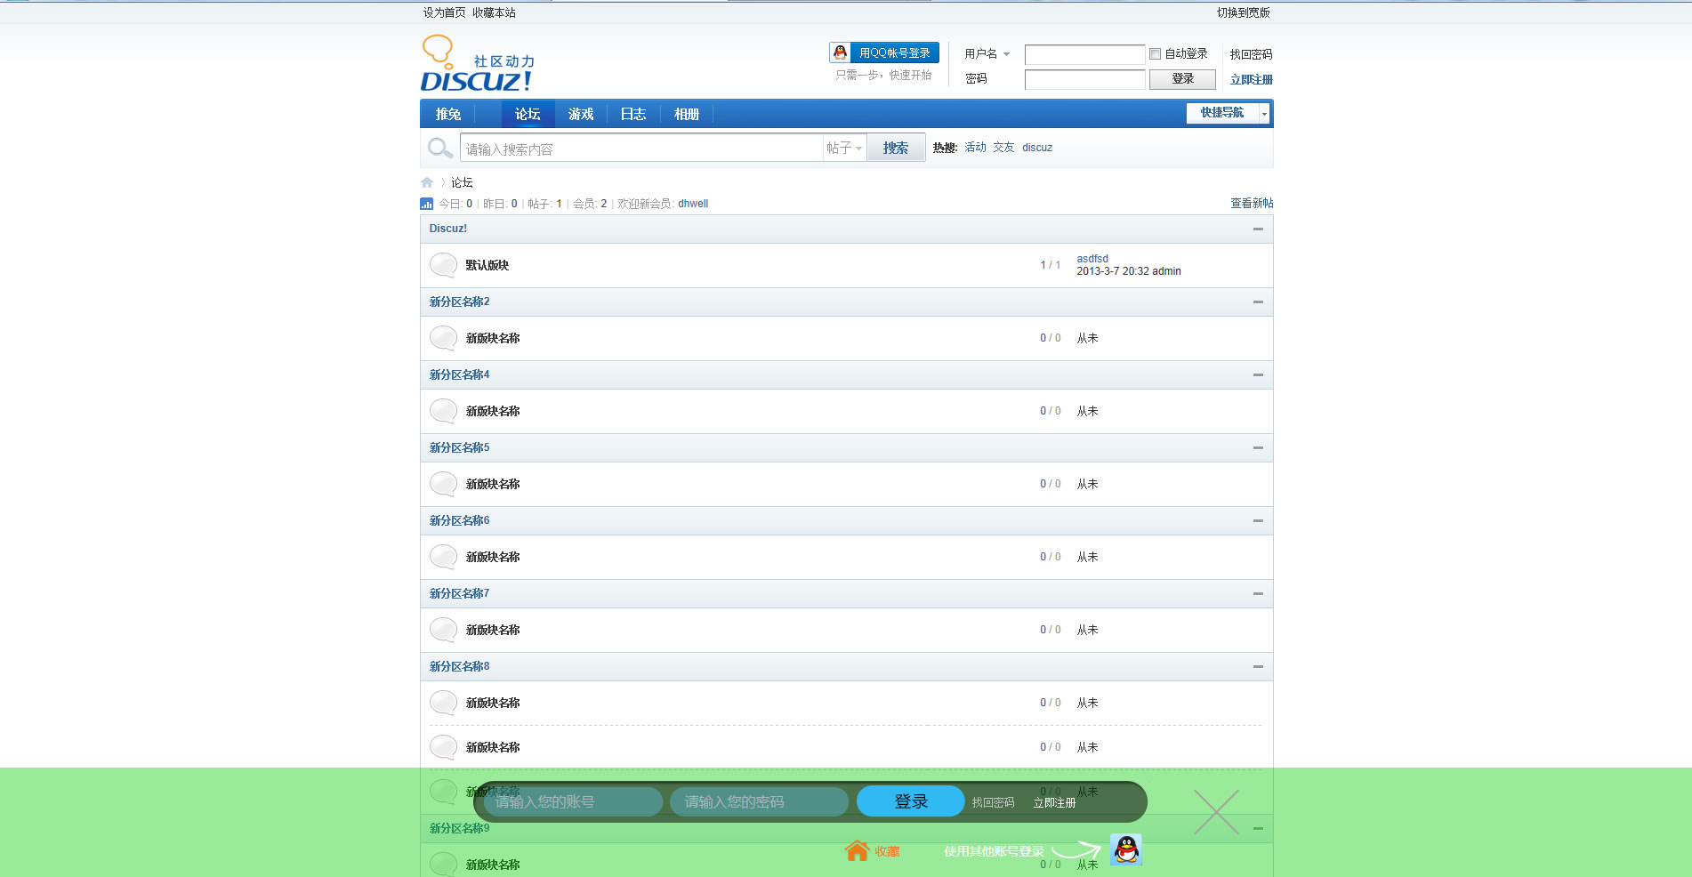
Task: Collapse the 新分区名称4 section
Action: coord(1258,374)
